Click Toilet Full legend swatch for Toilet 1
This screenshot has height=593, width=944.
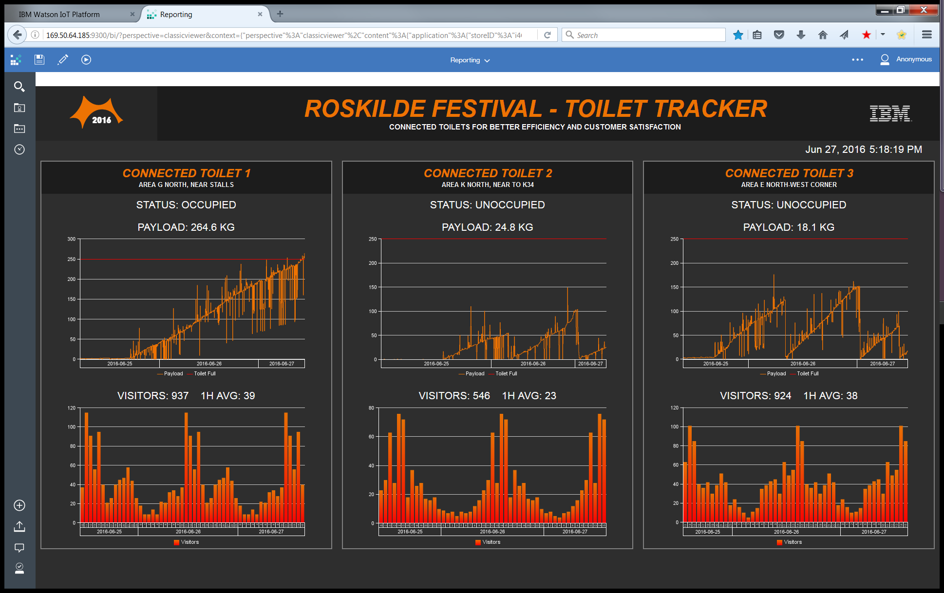(190, 374)
